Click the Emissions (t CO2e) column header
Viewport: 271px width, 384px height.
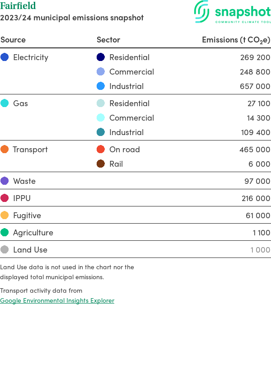[236, 40]
